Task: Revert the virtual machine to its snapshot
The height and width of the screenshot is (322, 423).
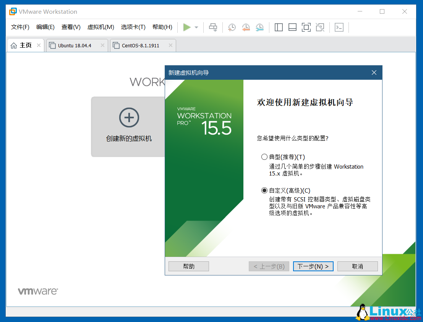Action: [246, 27]
